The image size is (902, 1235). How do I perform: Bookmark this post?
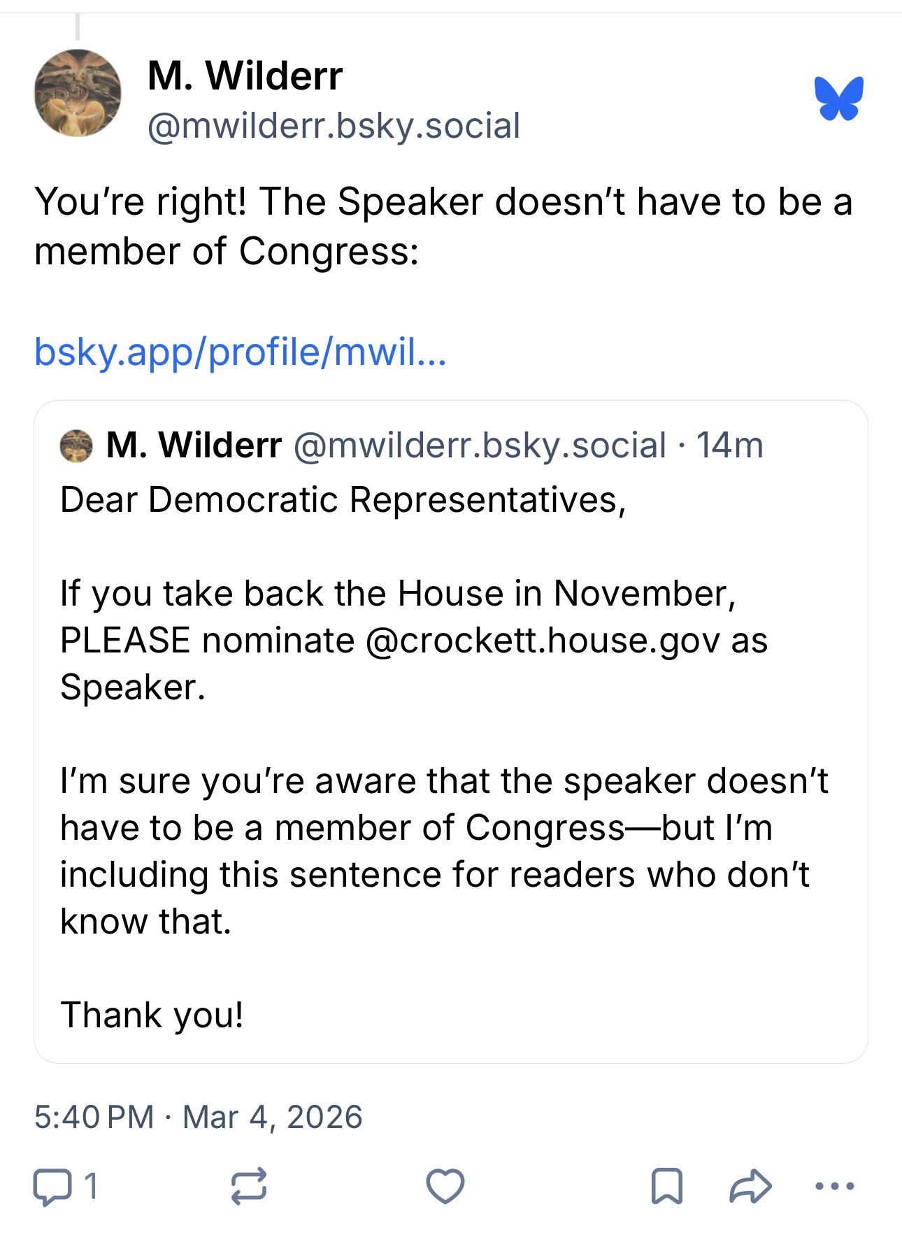[x=666, y=1186]
